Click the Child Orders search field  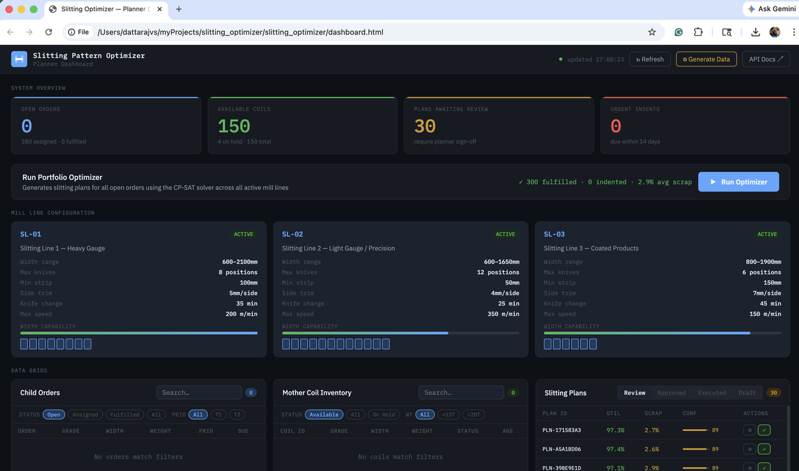(x=199, y=392)
